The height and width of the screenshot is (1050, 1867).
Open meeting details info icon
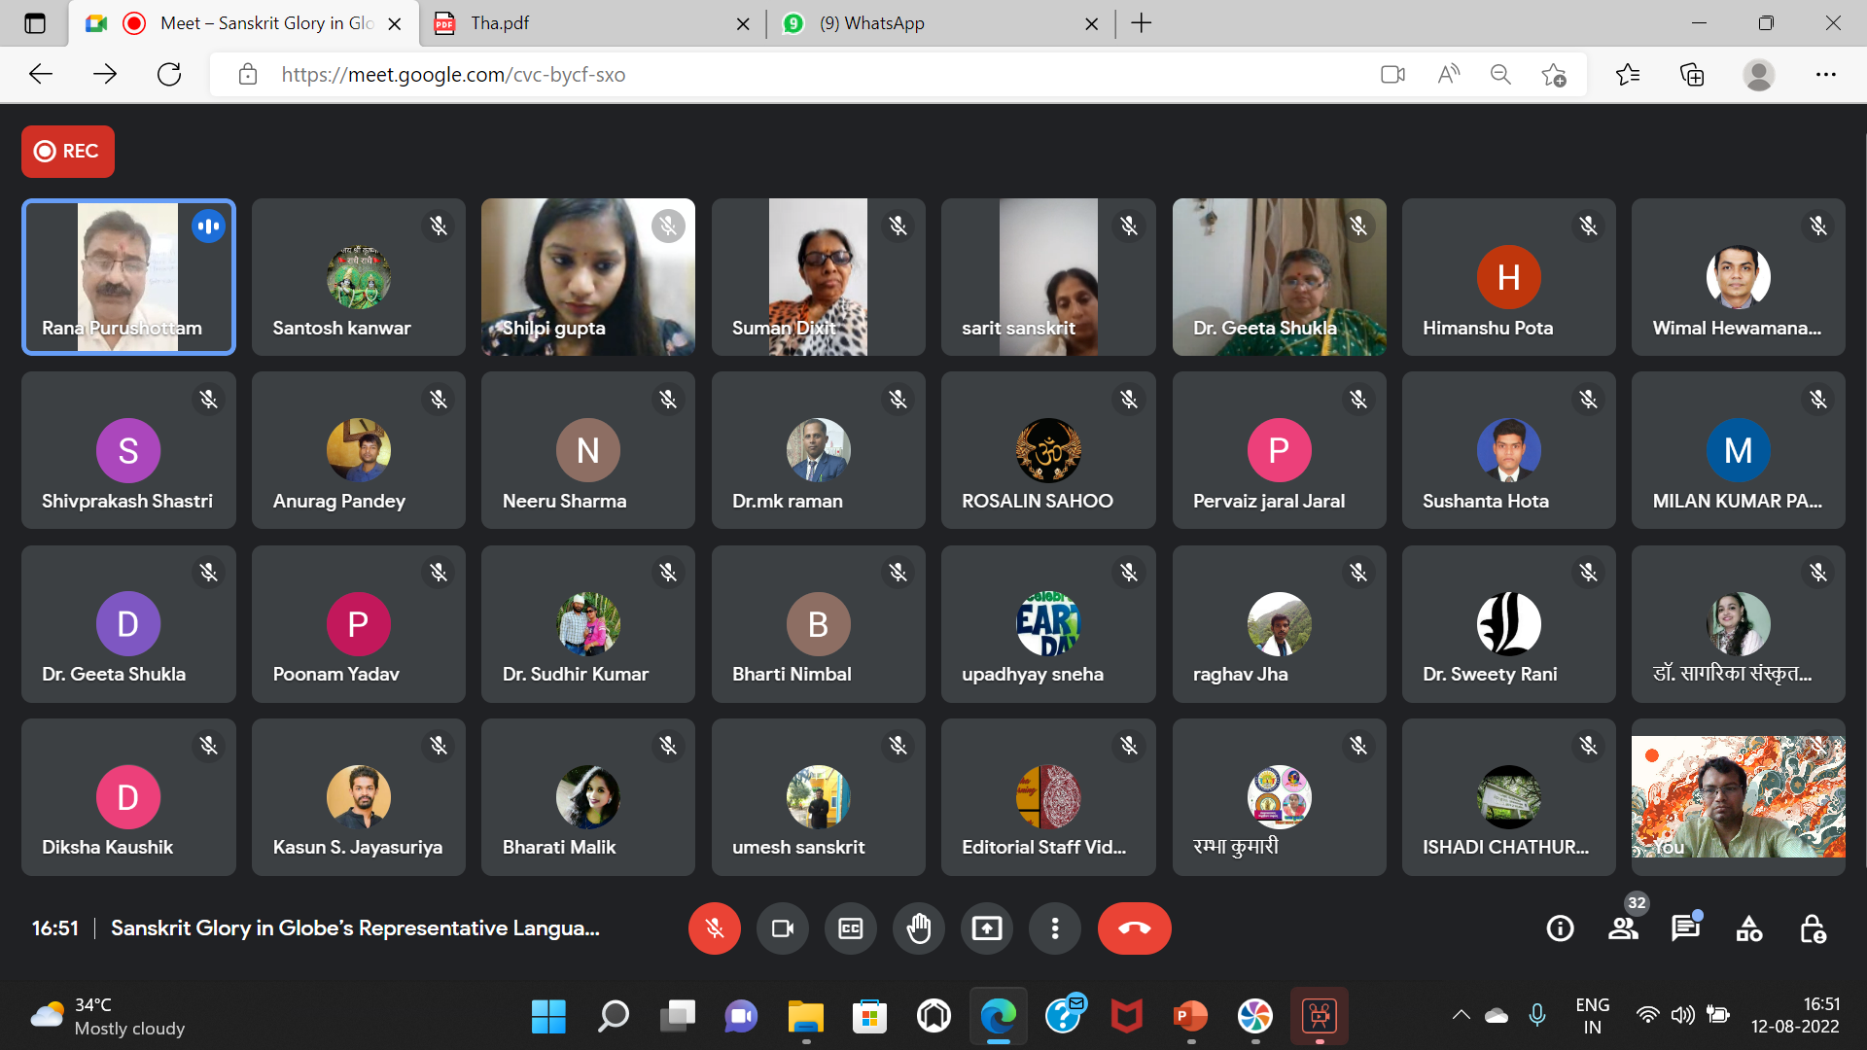coord(1560,928)
